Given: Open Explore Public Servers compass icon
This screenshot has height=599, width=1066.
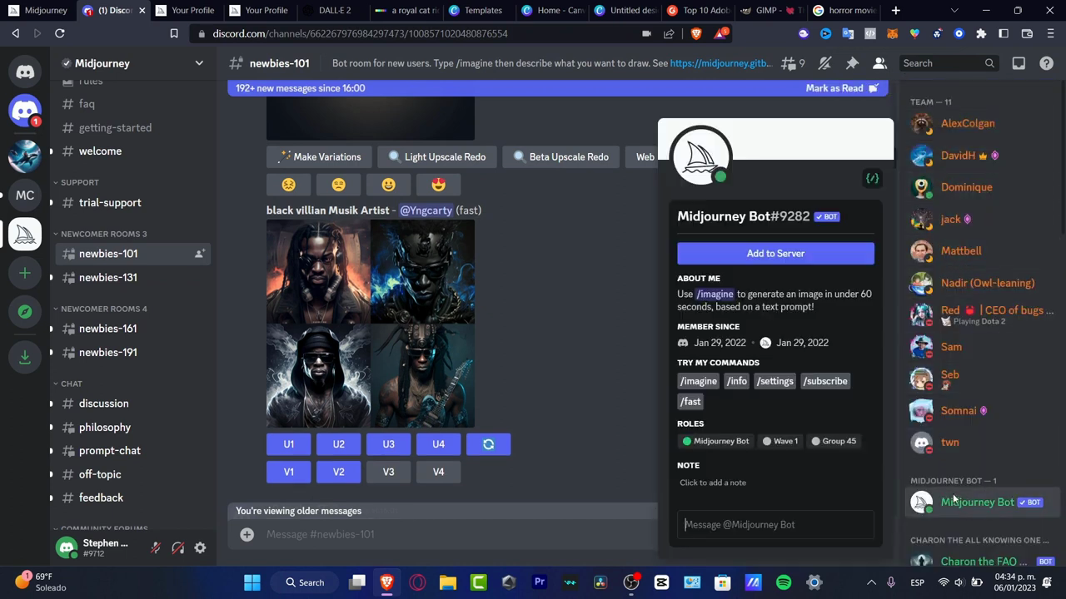Looking at the screenshot, I should pyautogui.click(x=25, y=311).
